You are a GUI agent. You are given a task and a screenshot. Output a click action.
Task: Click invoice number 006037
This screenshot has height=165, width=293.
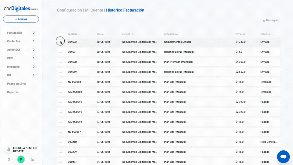72,162
